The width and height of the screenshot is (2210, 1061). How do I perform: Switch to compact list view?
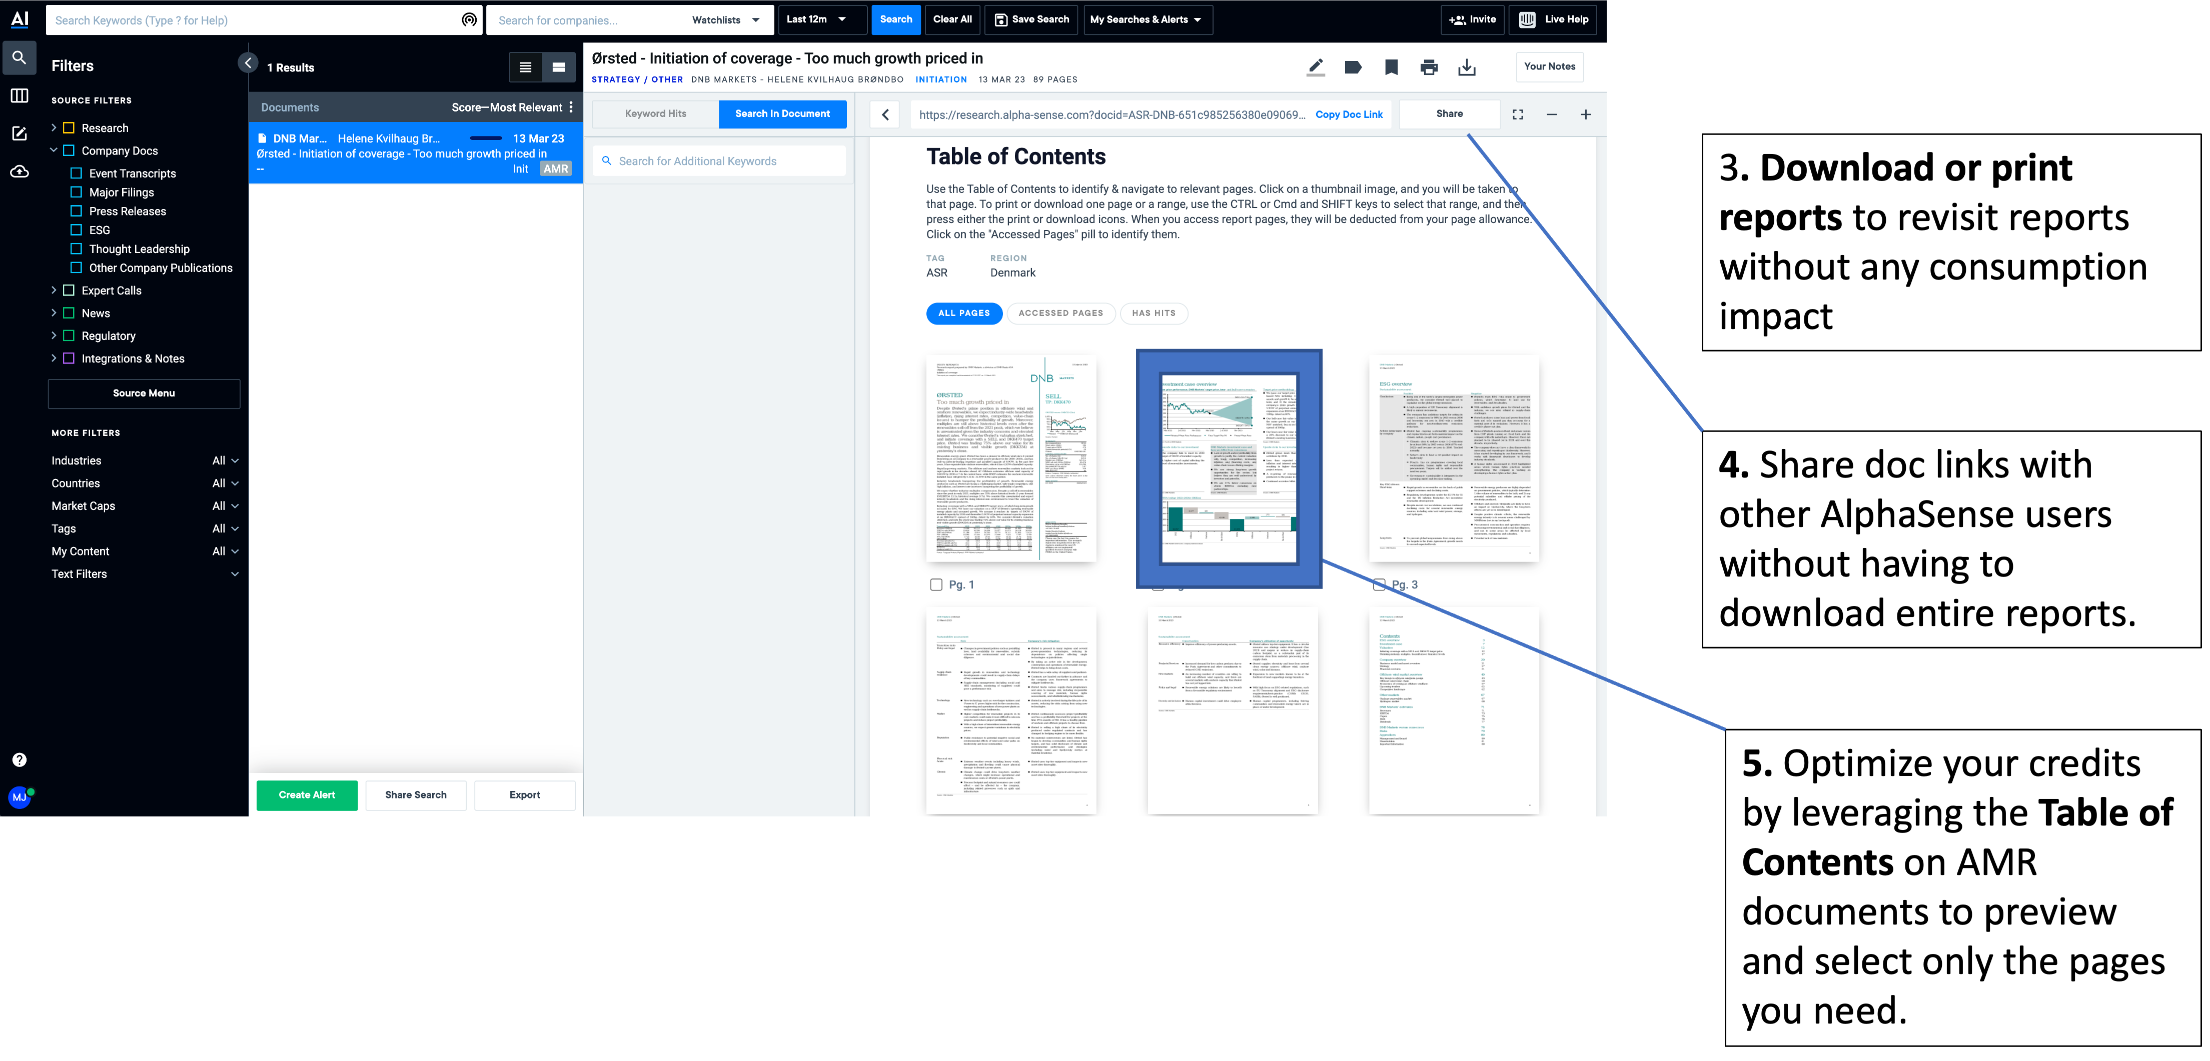pyautogui.click(x=525, y=67)
